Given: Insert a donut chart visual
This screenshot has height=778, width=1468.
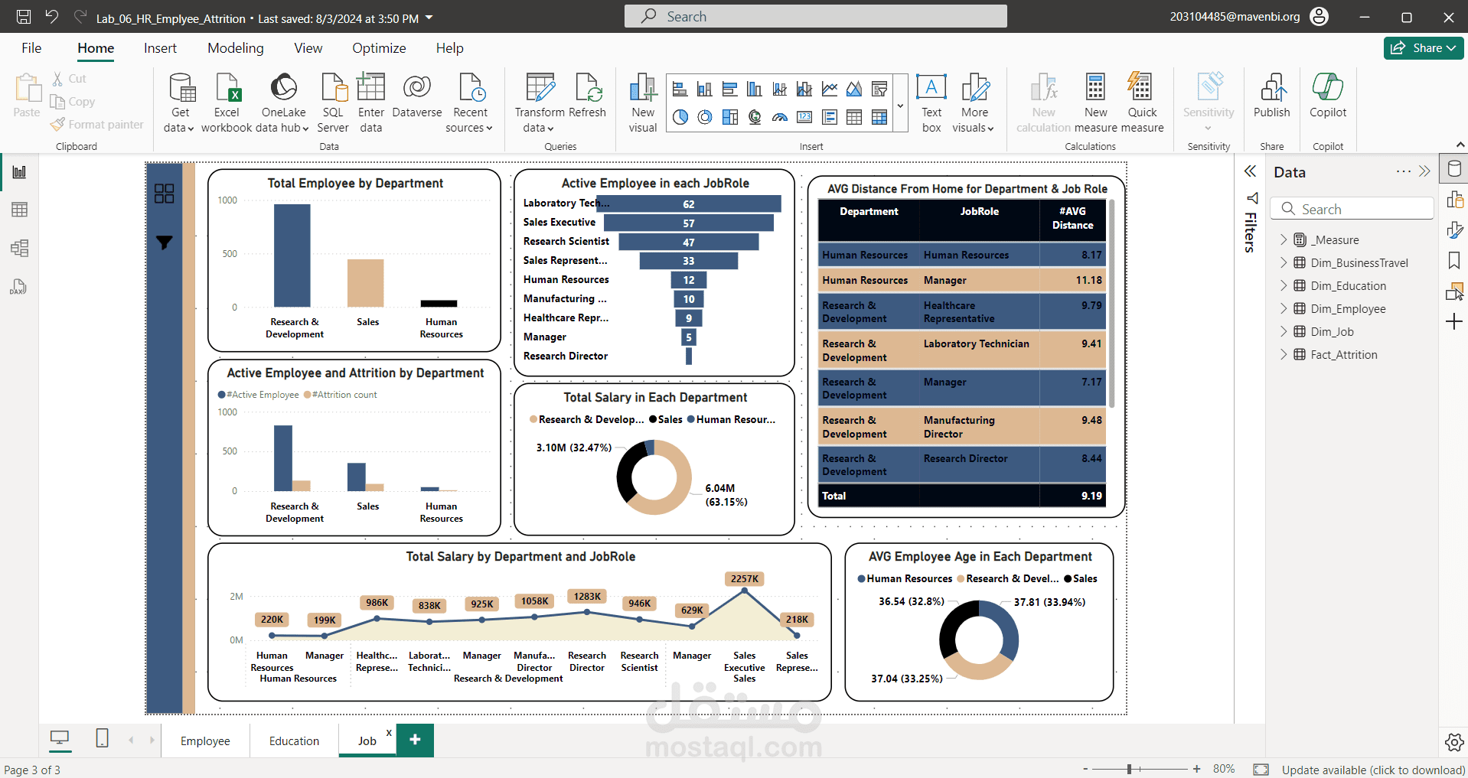Looking at the screenshot, I should 705,117.
